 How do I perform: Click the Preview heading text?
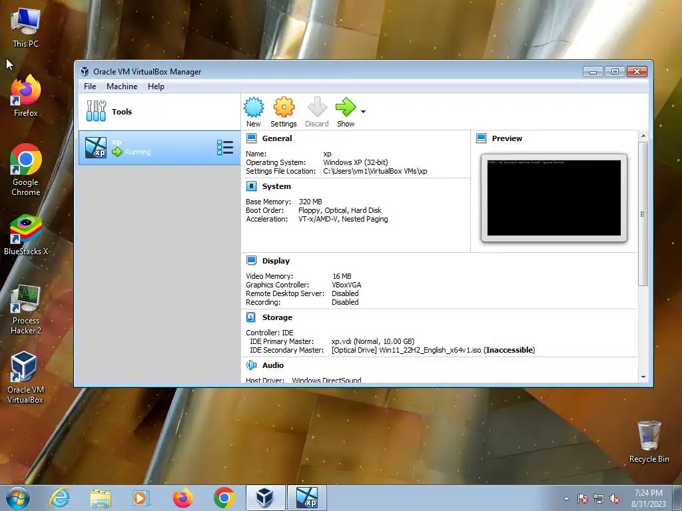tap(507, 138)
